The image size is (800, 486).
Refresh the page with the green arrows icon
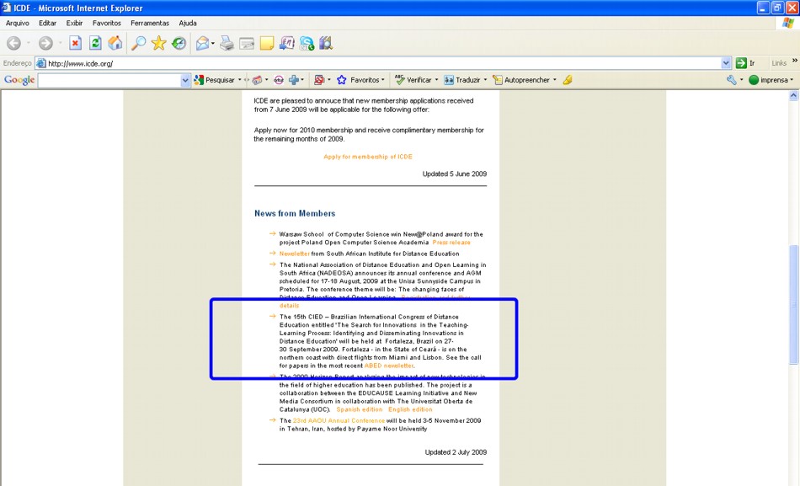point(95,43)
